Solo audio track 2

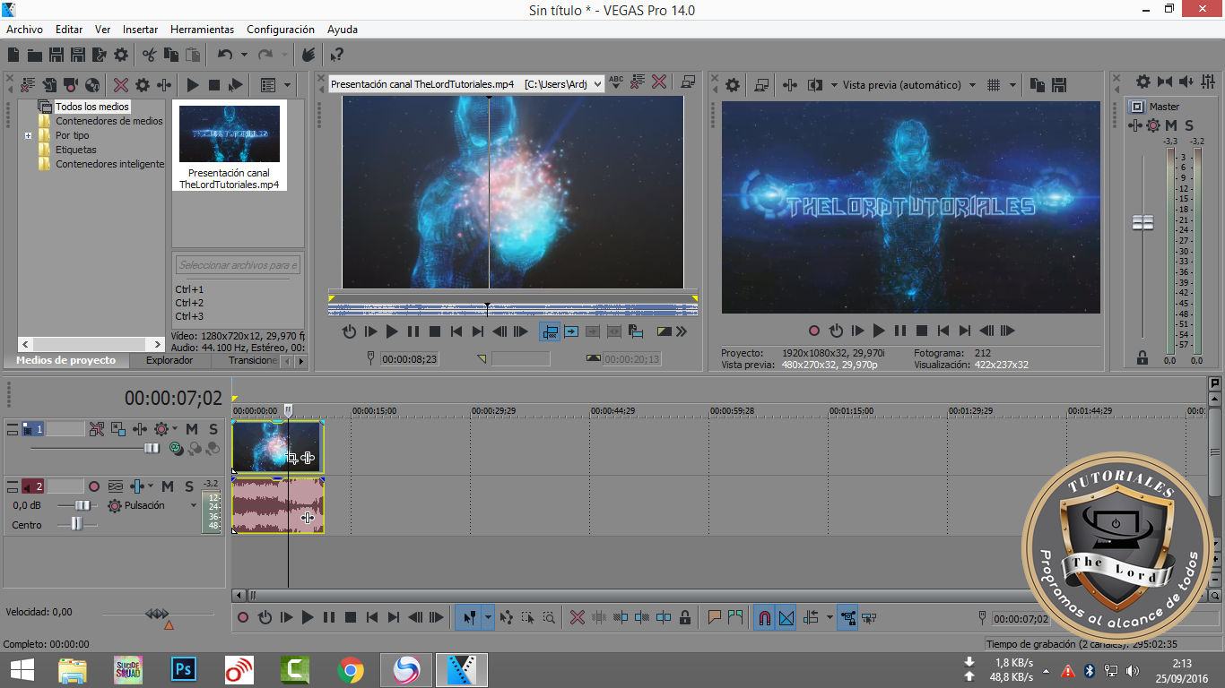[188, 486]
